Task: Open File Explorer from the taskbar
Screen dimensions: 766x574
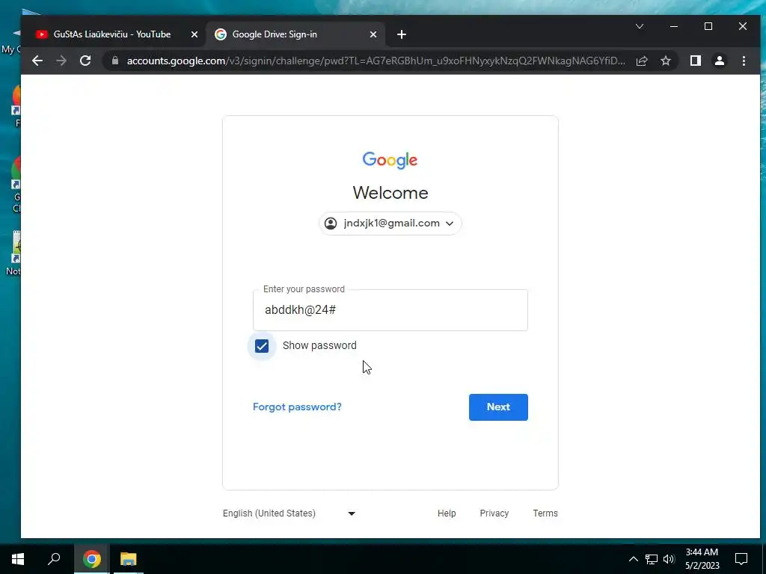Action: (129, 559)
